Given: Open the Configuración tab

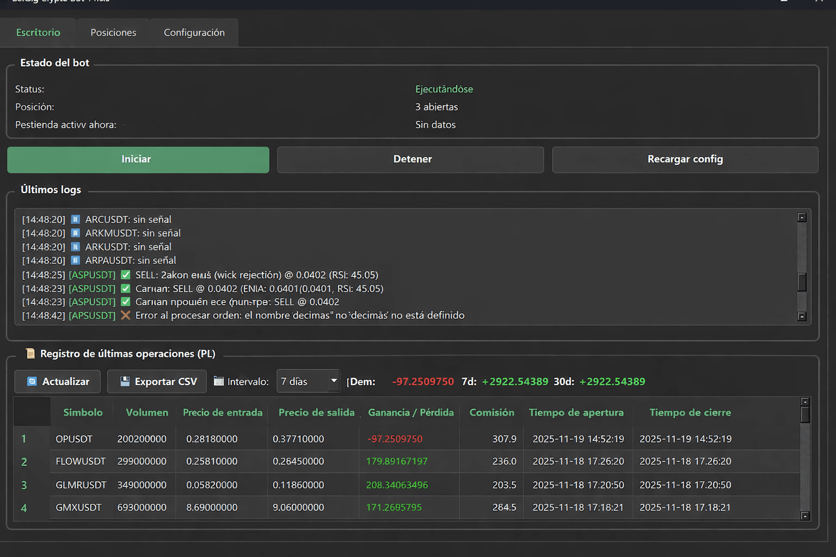Looking at the screenshot, I should [x=194, y=32].
